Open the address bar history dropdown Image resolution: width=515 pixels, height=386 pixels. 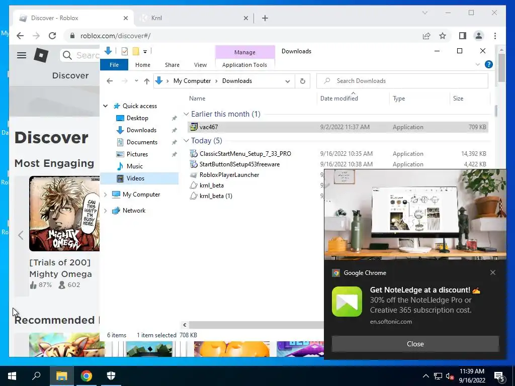click(x=287, y=81)
